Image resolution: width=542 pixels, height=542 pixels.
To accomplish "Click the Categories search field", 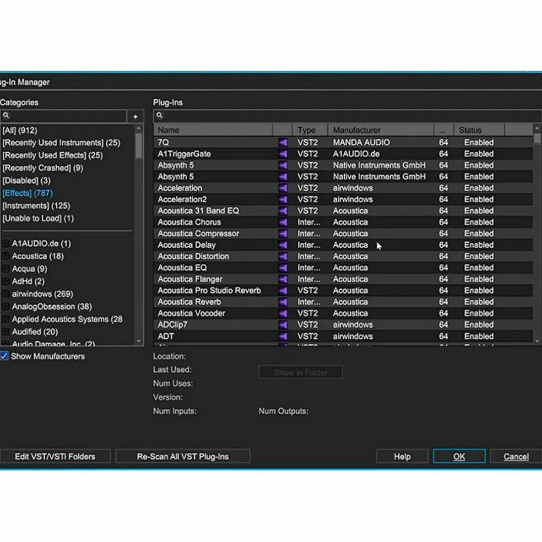I will pyautogui.click(x=63, y=116).
